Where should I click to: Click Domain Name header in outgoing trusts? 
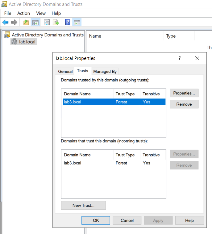tap(87, 94)
